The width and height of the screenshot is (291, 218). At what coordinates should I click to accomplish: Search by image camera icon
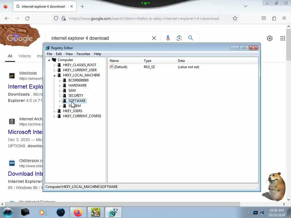click(x=179, y=38)
